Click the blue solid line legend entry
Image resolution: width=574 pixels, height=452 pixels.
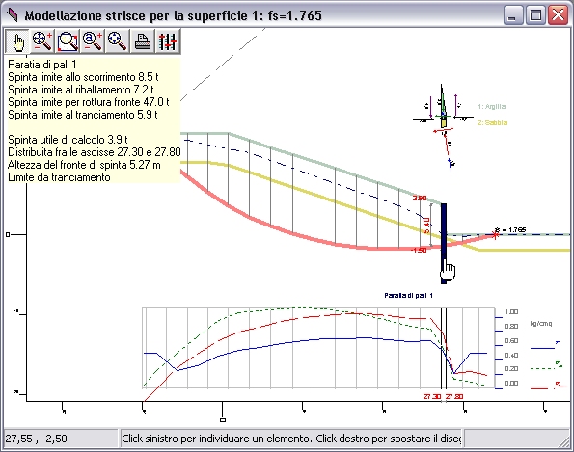coord(545,346)
